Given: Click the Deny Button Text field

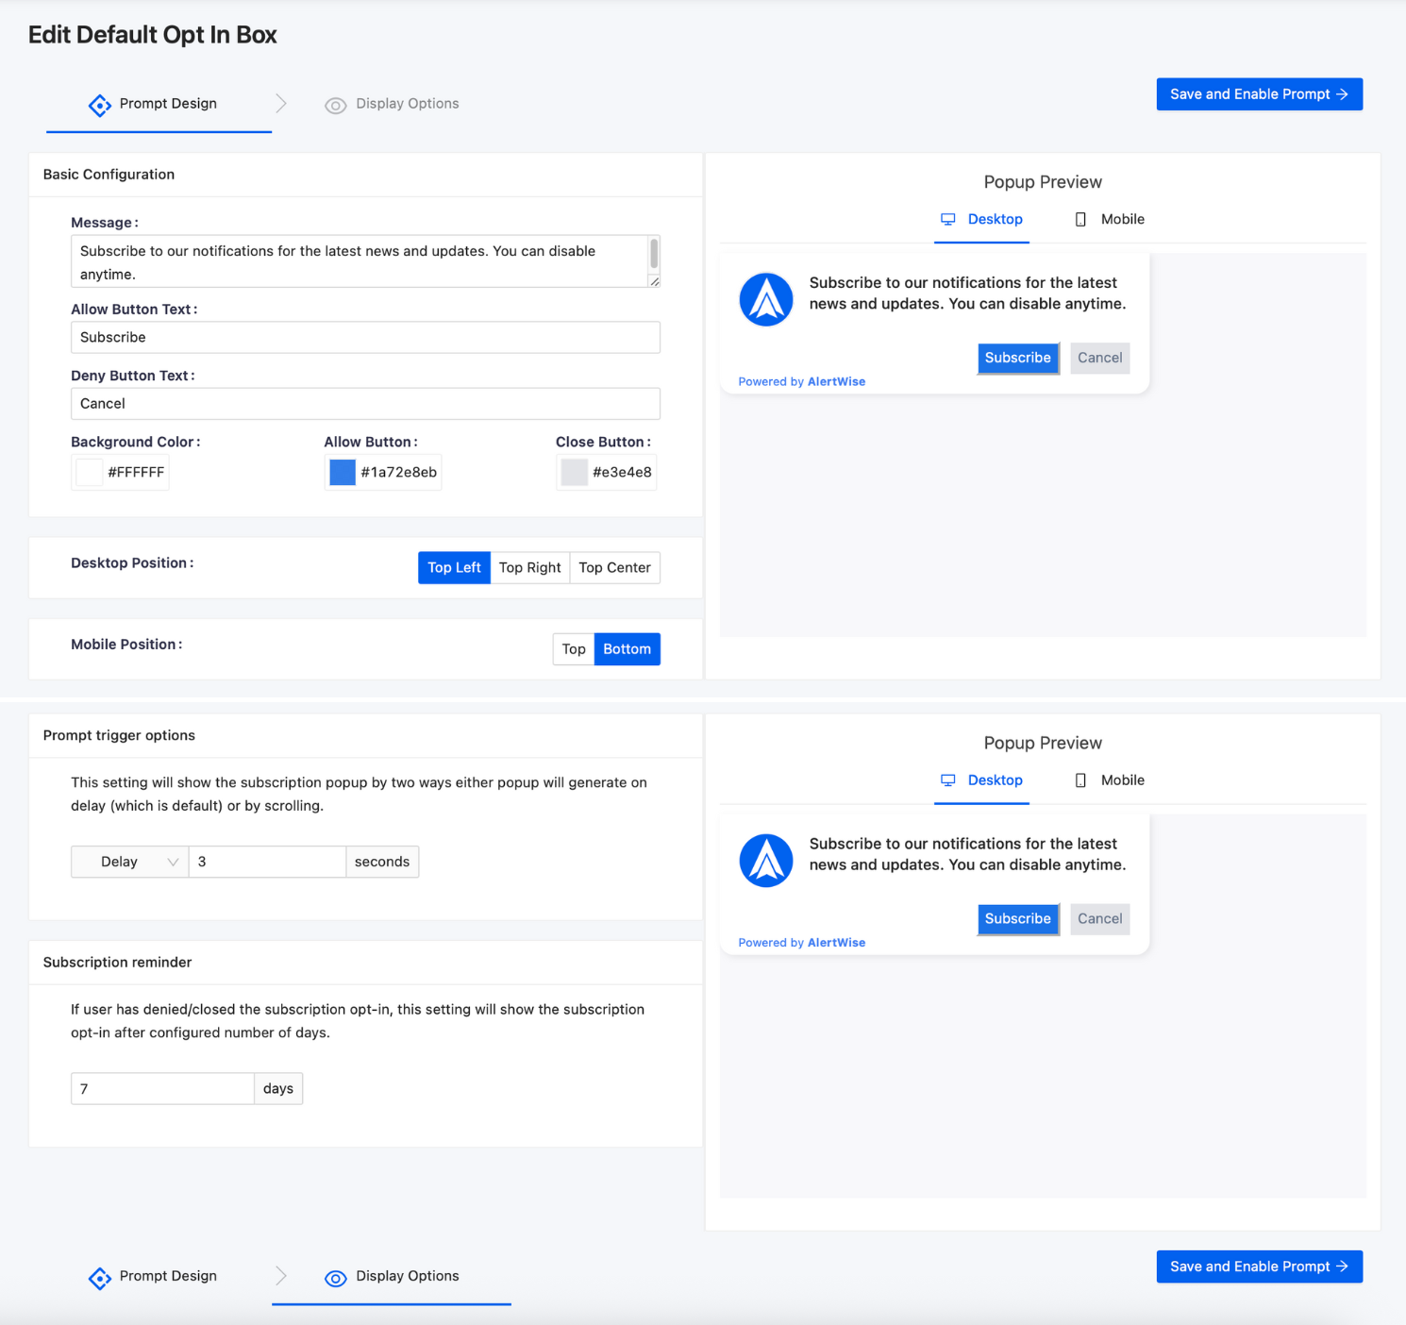Looking at the screenshot, I should pyautogui.click(x=365, y=404).
